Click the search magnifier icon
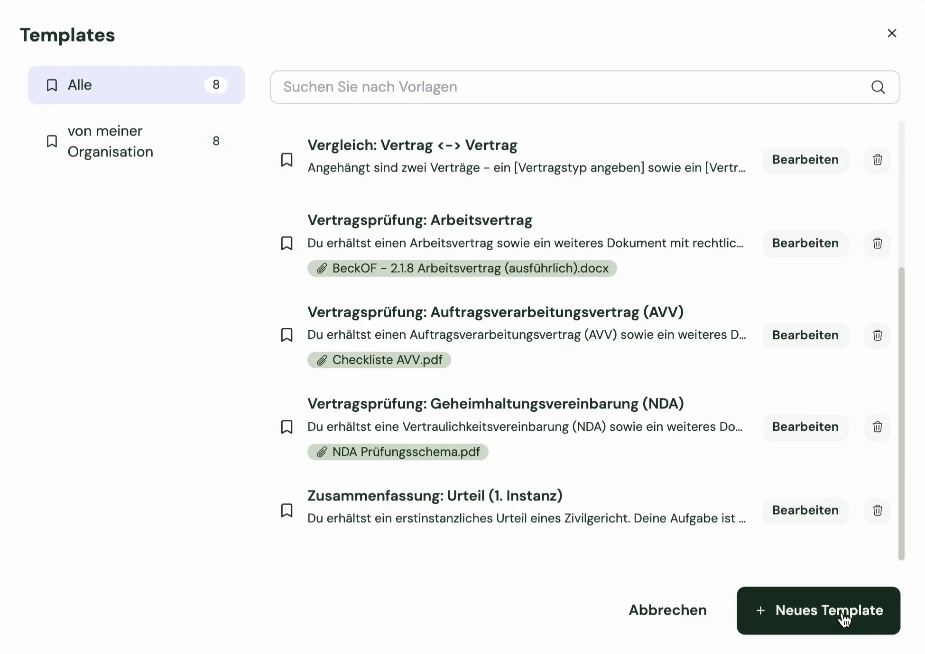The height and width of the screenshot is (654, 925). [x=878, y=87]
